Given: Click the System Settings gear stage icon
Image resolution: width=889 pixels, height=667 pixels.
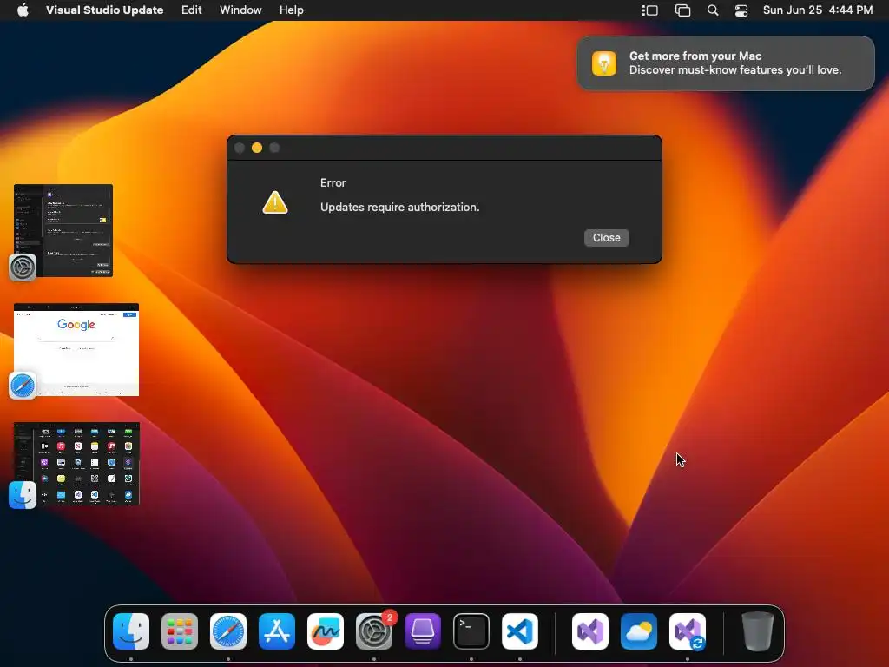Looking at the screenshot, I should (x=23, y=267).
